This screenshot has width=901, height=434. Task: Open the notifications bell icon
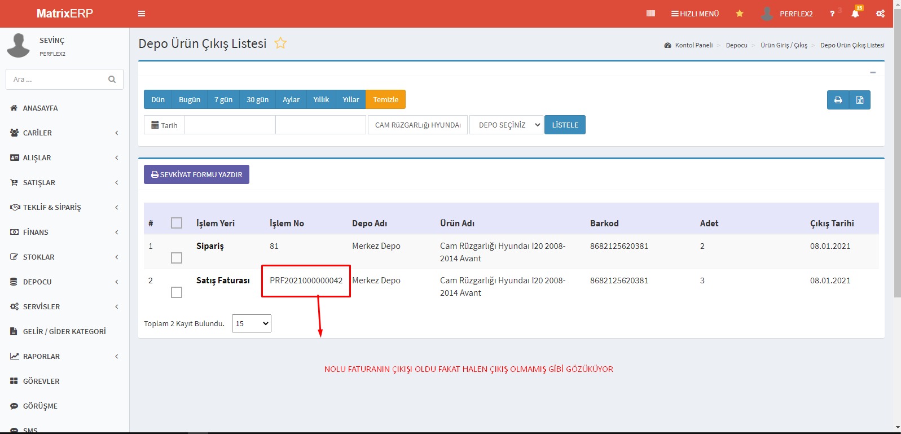[855, 14]
